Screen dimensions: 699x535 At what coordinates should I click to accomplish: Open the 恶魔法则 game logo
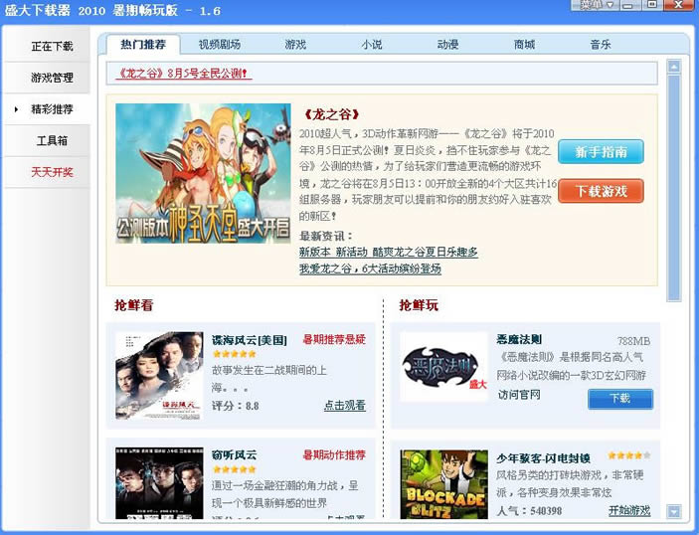point(443,367)
